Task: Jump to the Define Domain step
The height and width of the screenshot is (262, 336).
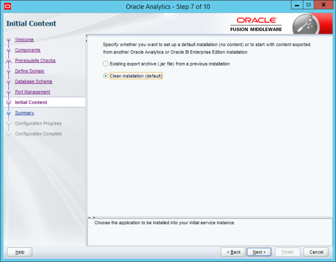Action: click(29, 71)
